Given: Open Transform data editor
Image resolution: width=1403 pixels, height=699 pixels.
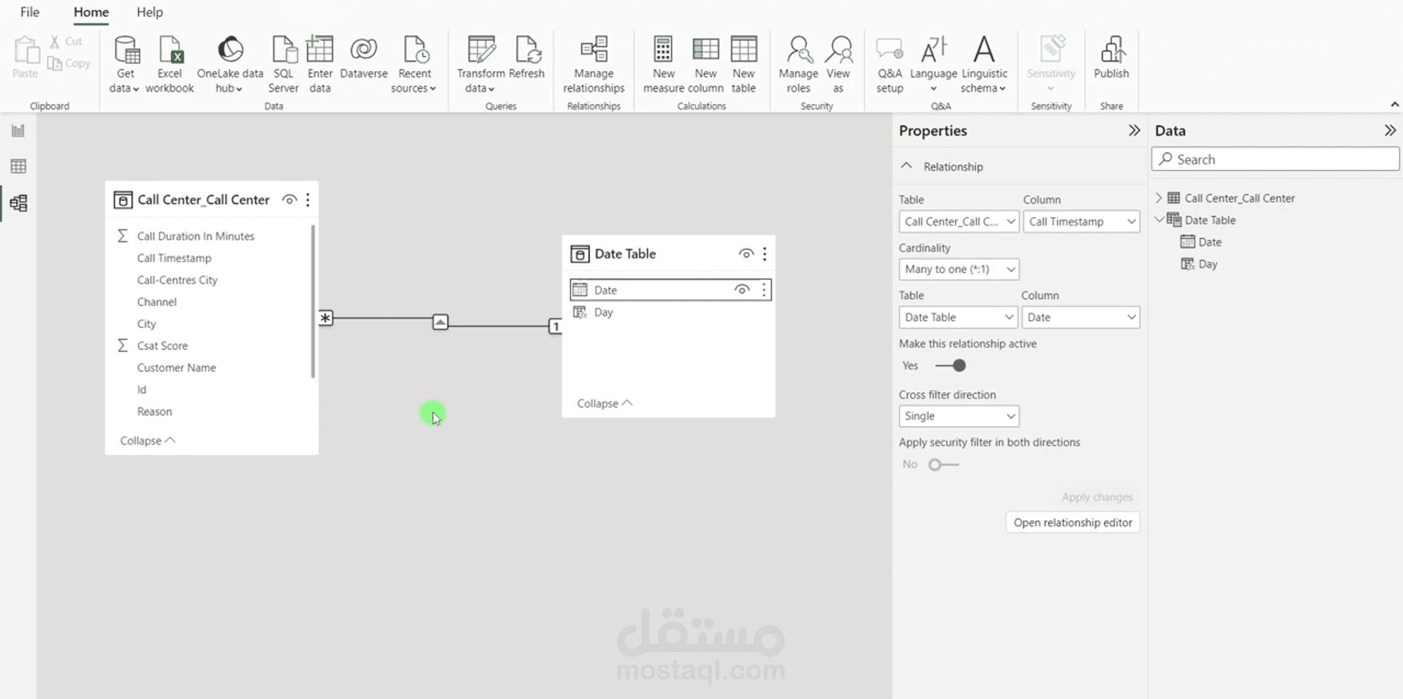Looking at the screenshot, I should 480,65.
